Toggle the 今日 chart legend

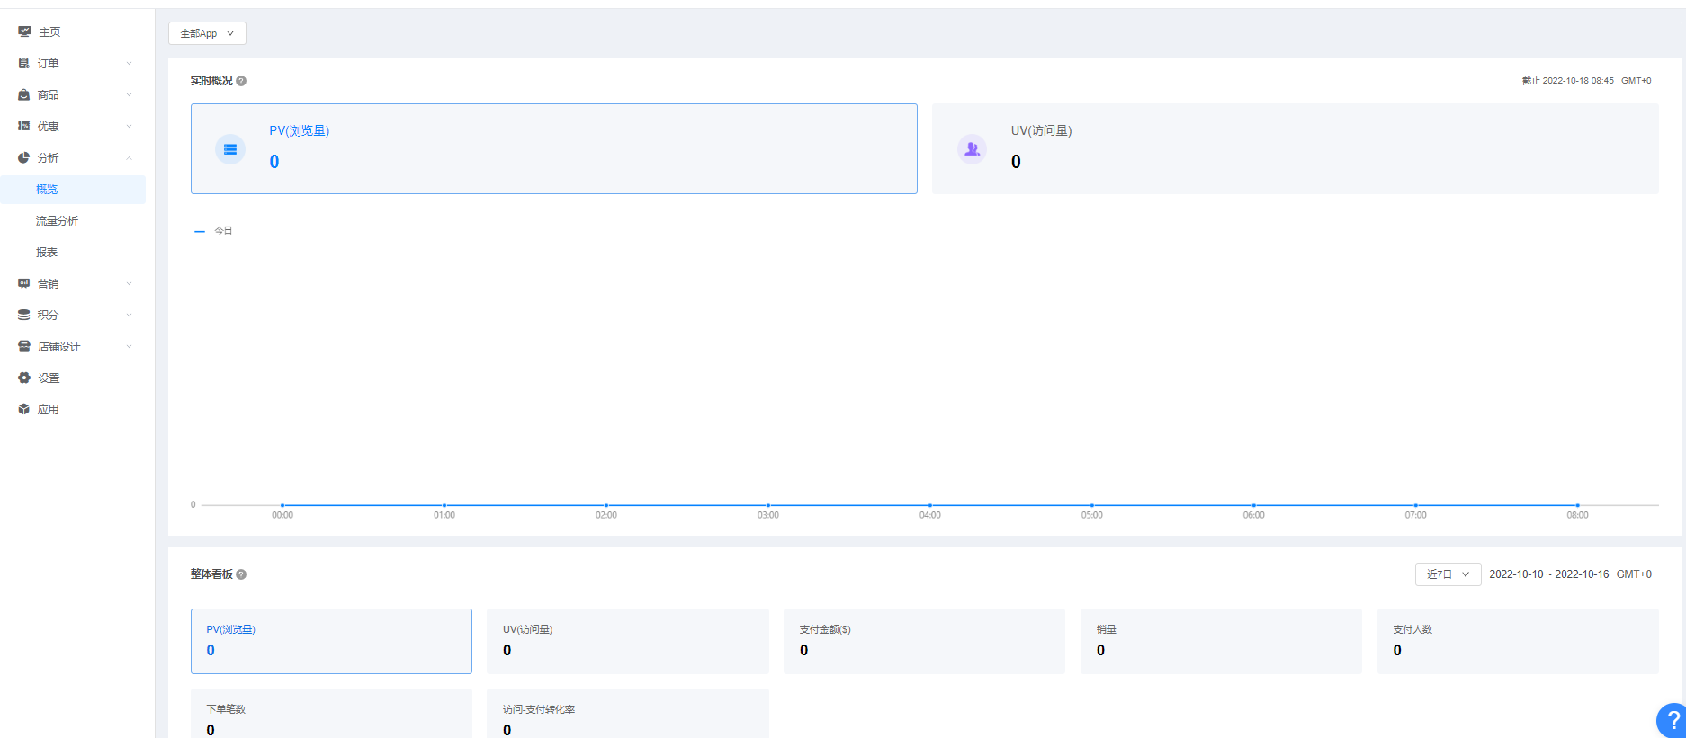coord(214,231)
